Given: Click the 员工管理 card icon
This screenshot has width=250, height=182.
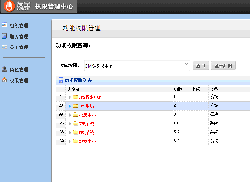Looking at the screenshot, I should point(5,47).
